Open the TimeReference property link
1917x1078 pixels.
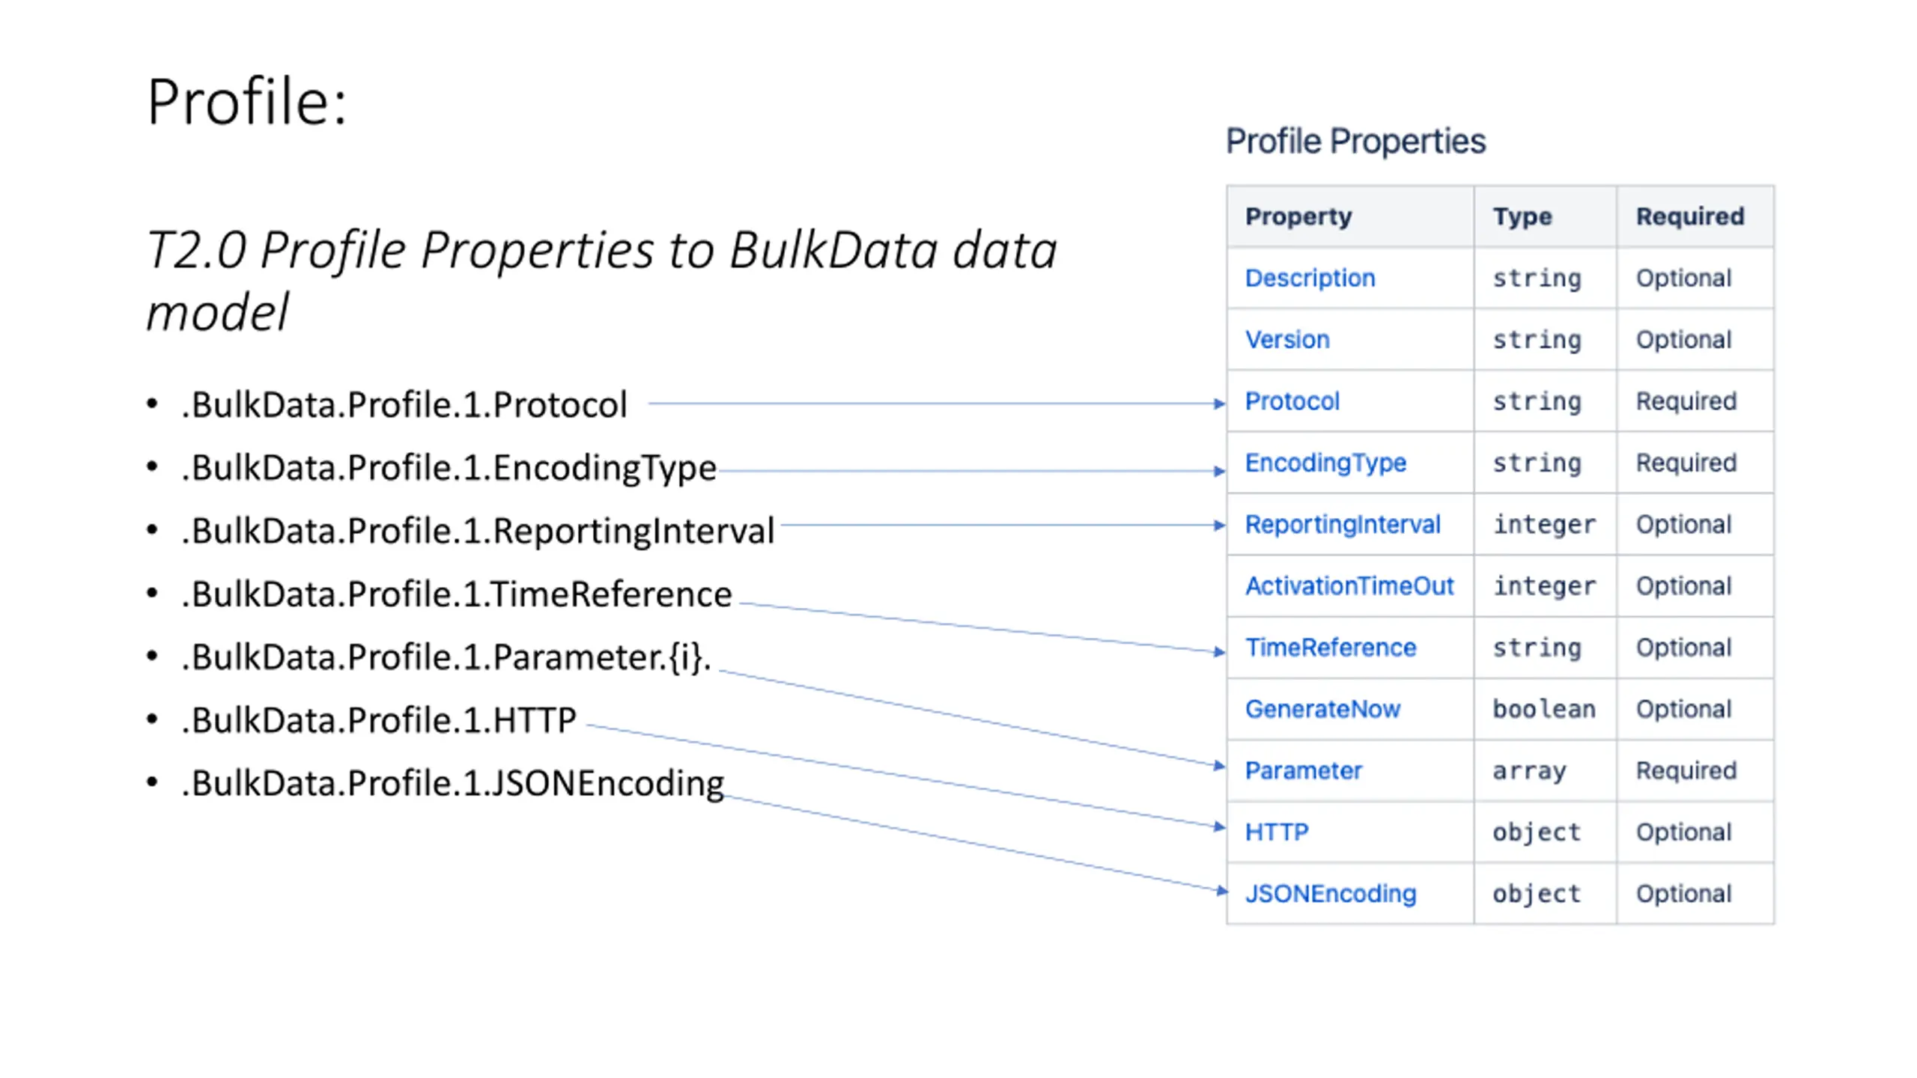[1331, 647]
